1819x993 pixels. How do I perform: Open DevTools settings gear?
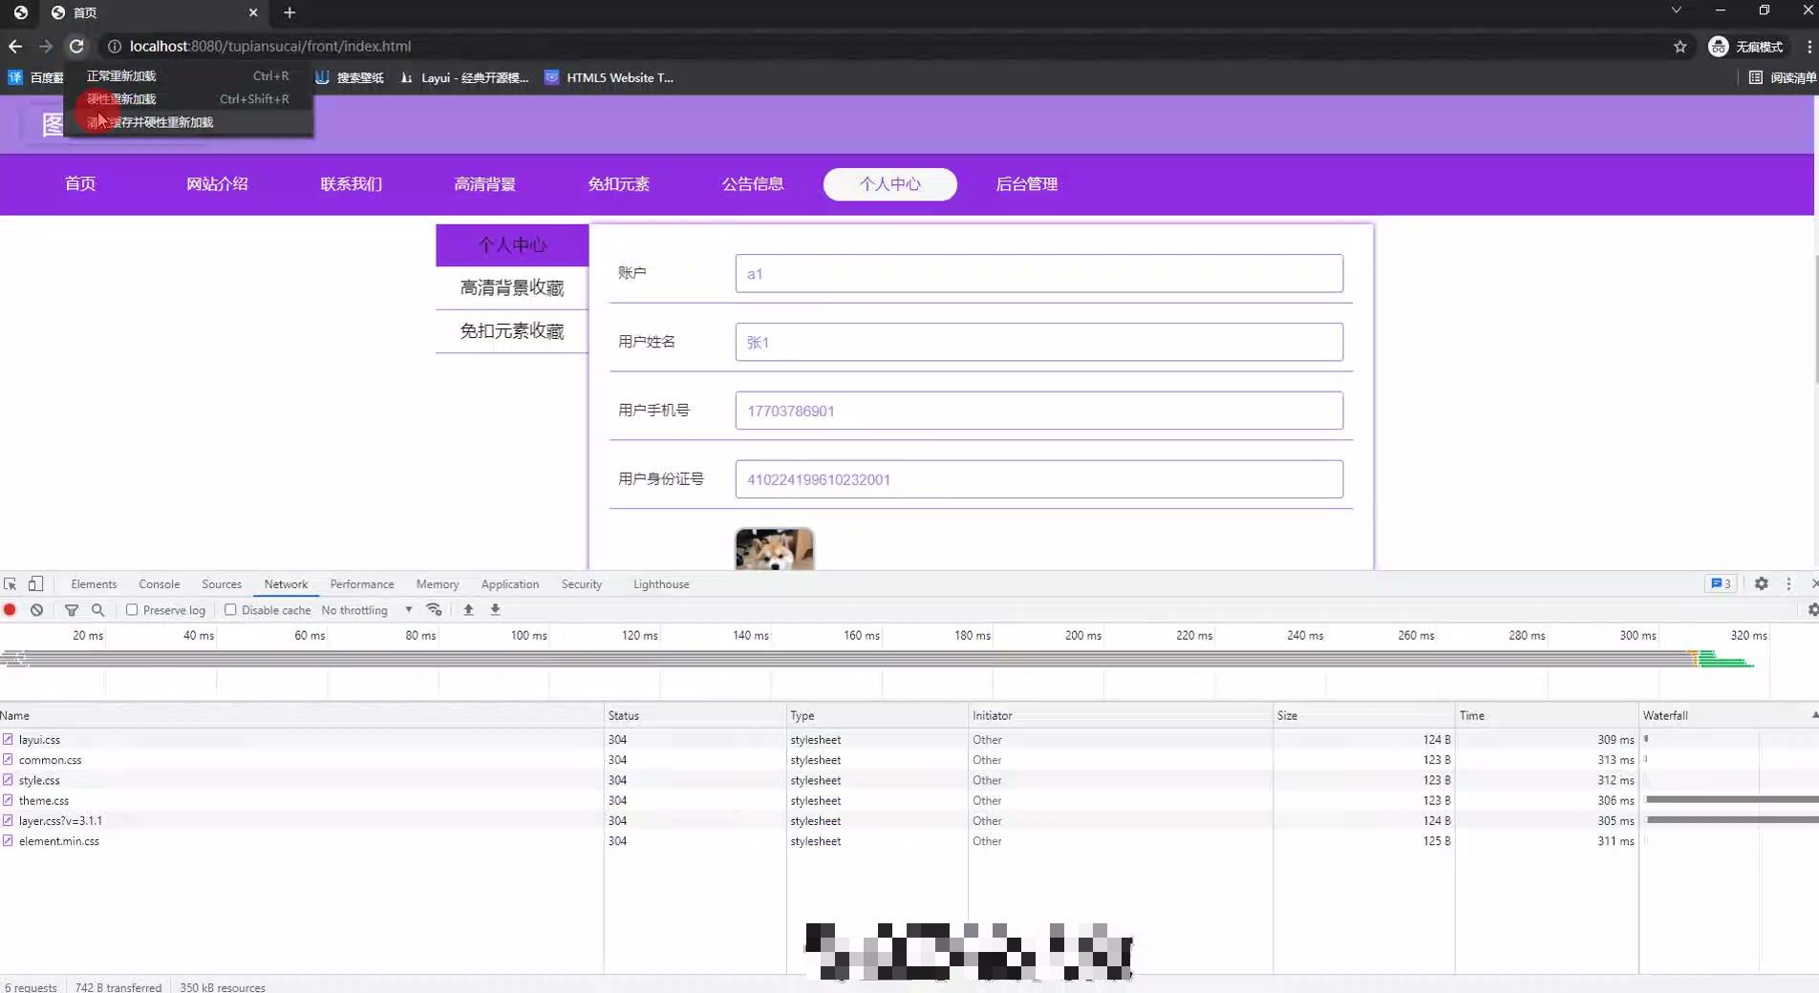1761,583
